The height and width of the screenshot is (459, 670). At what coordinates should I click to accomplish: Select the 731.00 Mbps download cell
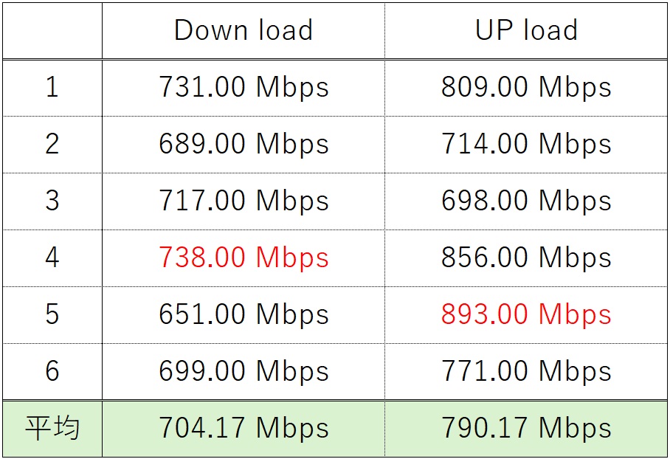click(x=244, y=87)
